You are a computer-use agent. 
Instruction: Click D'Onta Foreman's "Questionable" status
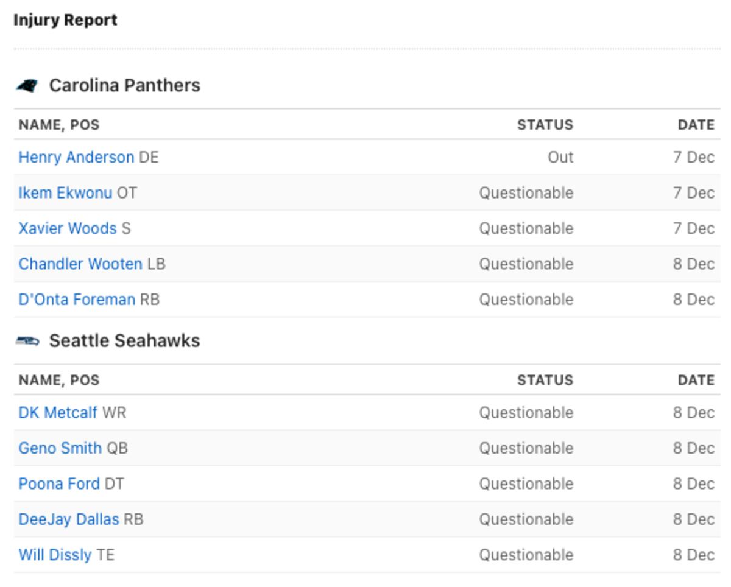point(526,300)
